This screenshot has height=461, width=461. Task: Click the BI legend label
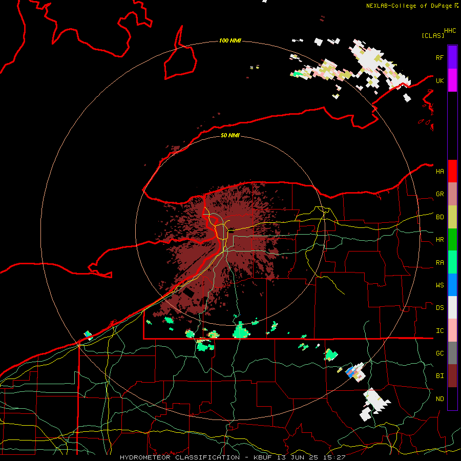tap(439, 376)
